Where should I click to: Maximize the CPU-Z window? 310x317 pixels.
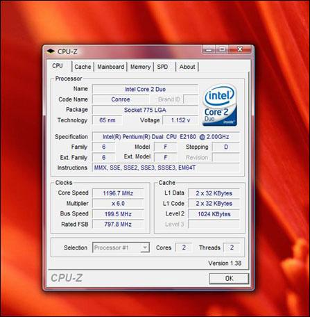pos(222,49)
